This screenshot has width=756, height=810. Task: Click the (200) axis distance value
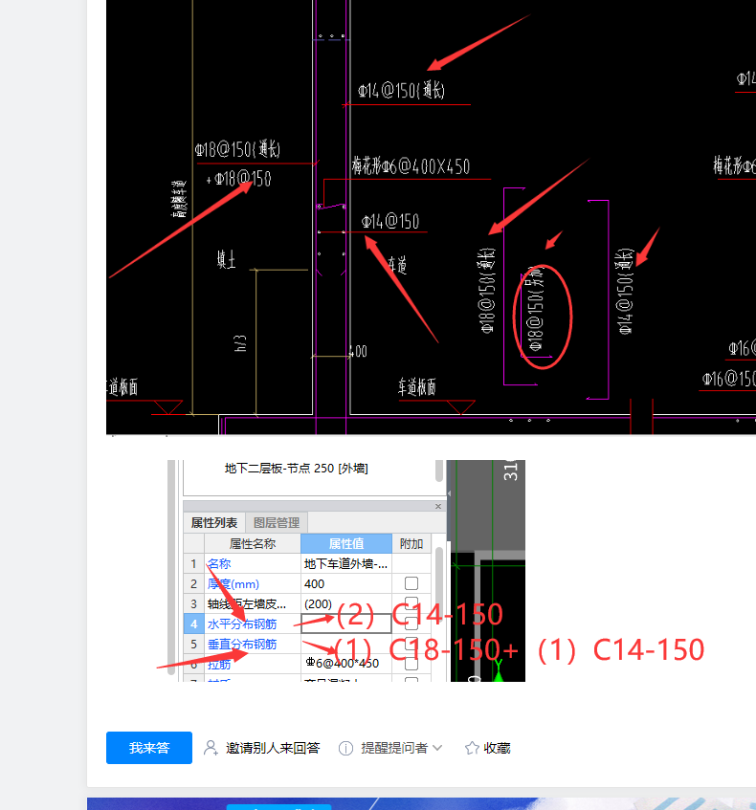(345, 603)
